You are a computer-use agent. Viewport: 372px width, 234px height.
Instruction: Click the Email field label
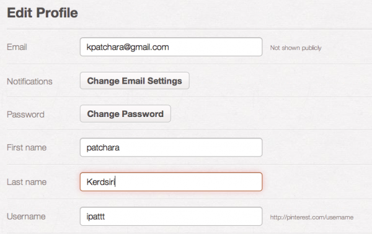click(x=17, y=47)
